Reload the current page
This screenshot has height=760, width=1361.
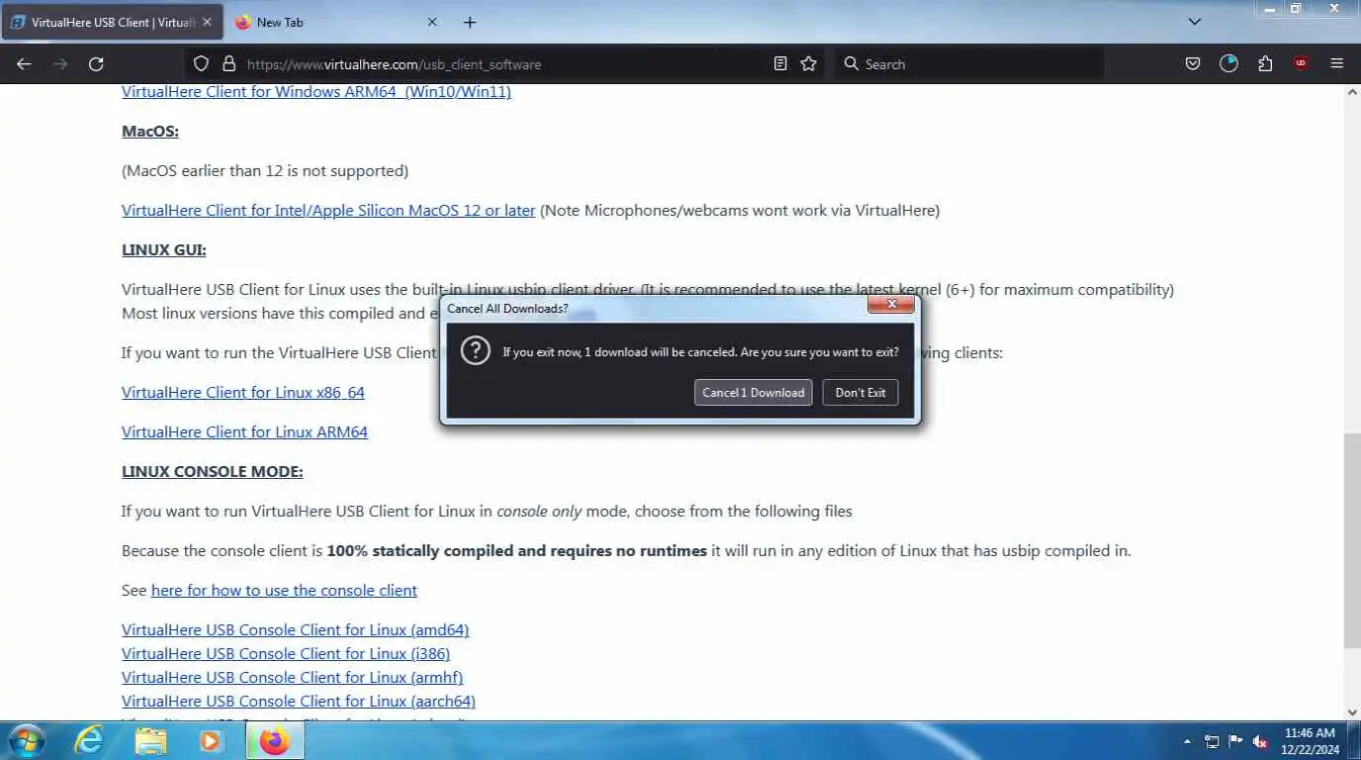[x=96, y=63]
